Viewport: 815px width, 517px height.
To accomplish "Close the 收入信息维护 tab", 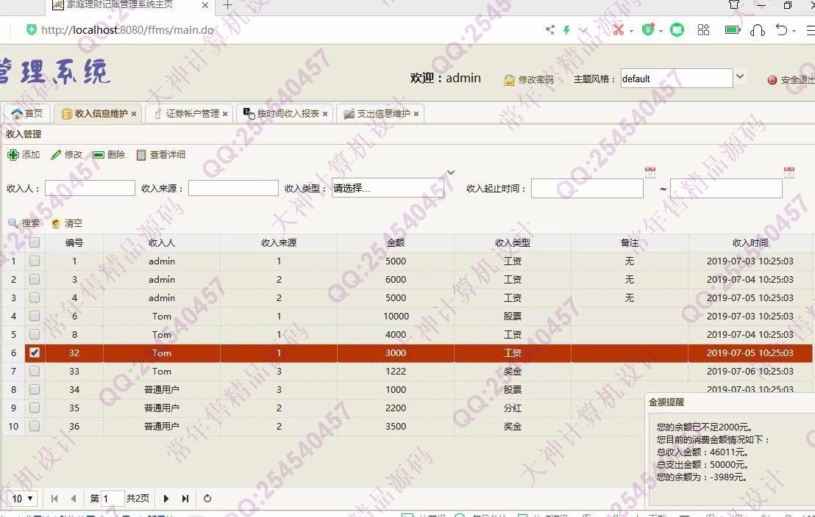I will (x=134, y=114).
